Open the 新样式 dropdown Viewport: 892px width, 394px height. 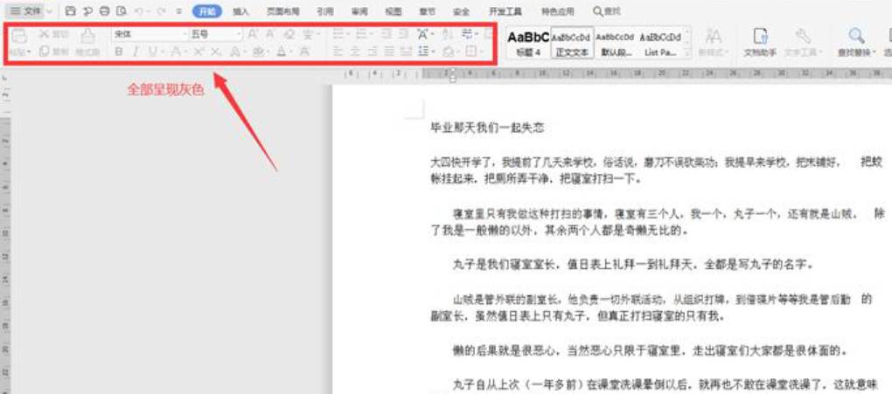[x=713, y=43]
